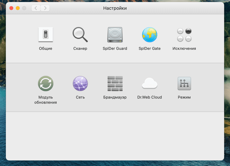Viewport: 230px width, 166px height.
Task: Click the Режим label
Action: 184,97
